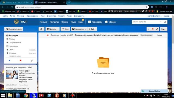Click the Настроить папки link
174x98 pixels.
click(x=15, y=56)
